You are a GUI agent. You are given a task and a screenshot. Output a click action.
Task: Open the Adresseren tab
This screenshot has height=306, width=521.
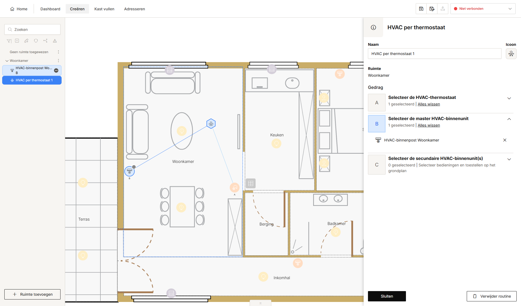point(134,9)
